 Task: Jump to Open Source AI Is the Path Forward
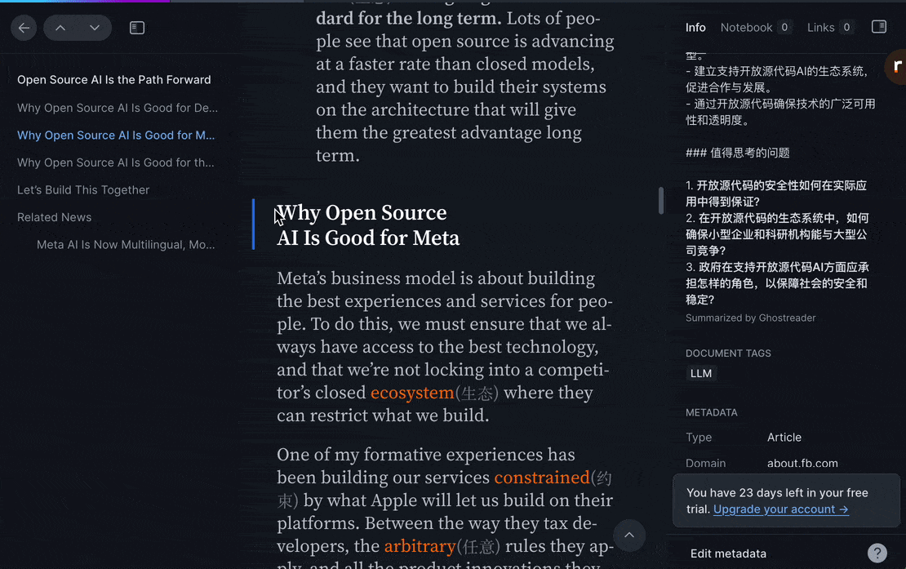click(x=114, y=80)
